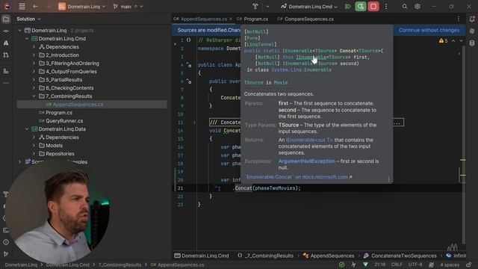478x269 pixels.
Task: Open the dropdown next to the hammer
Action: (267, 7)
